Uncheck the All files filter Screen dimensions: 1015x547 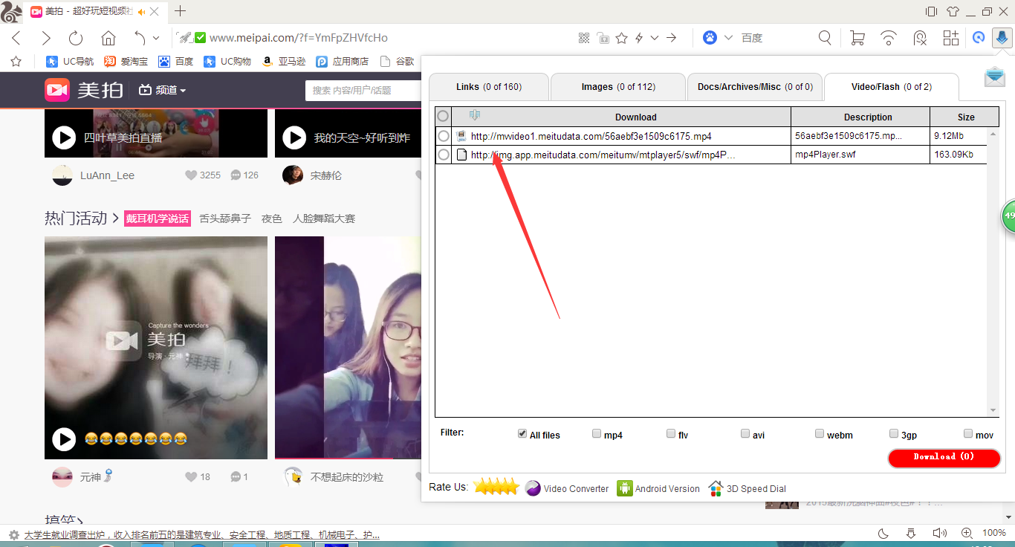tap(522, 434)
